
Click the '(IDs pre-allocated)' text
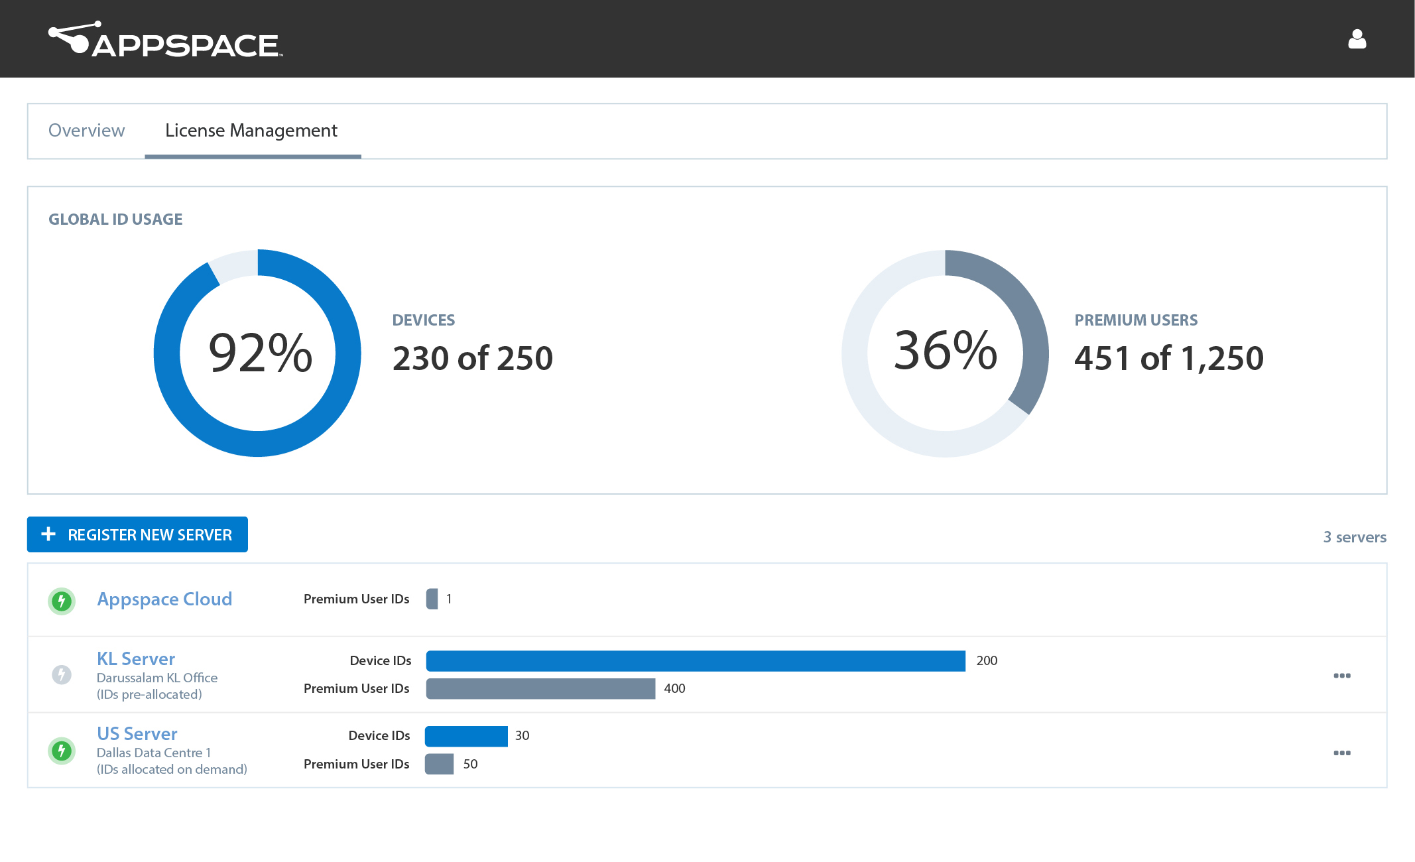coord(149,694)
